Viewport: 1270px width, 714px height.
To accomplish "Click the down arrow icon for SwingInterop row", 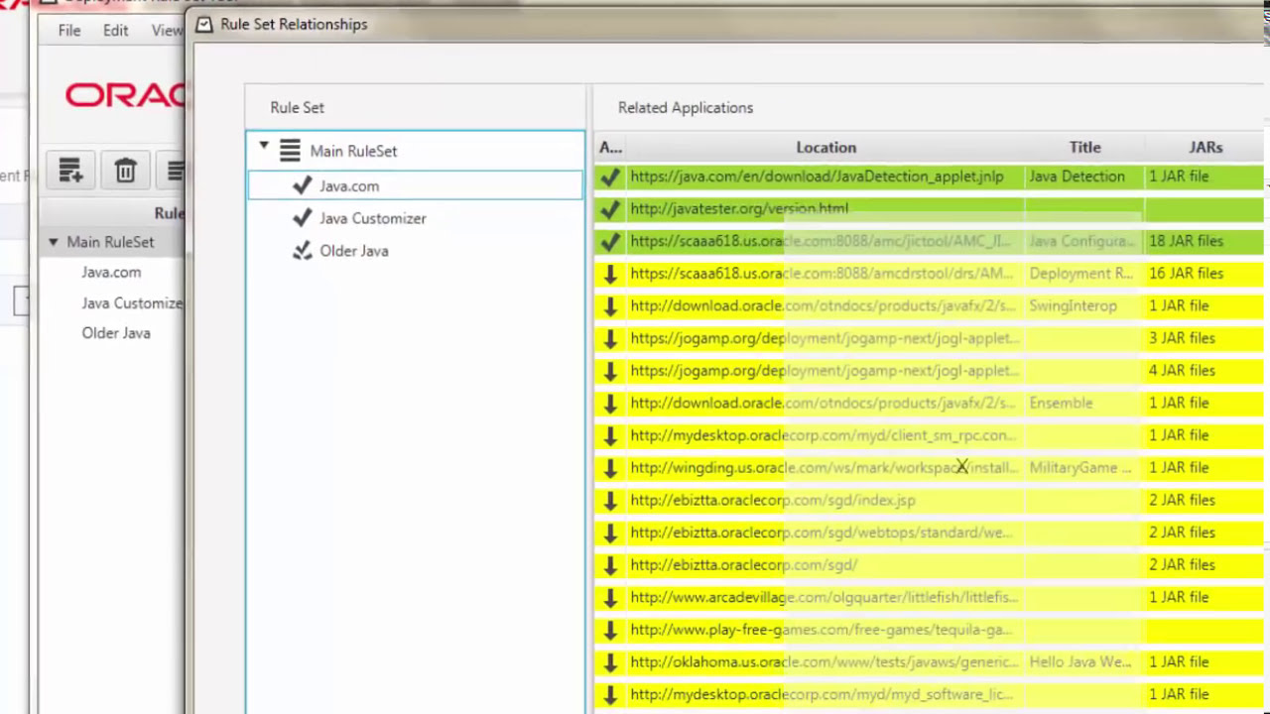I will [x=610, y=306].
